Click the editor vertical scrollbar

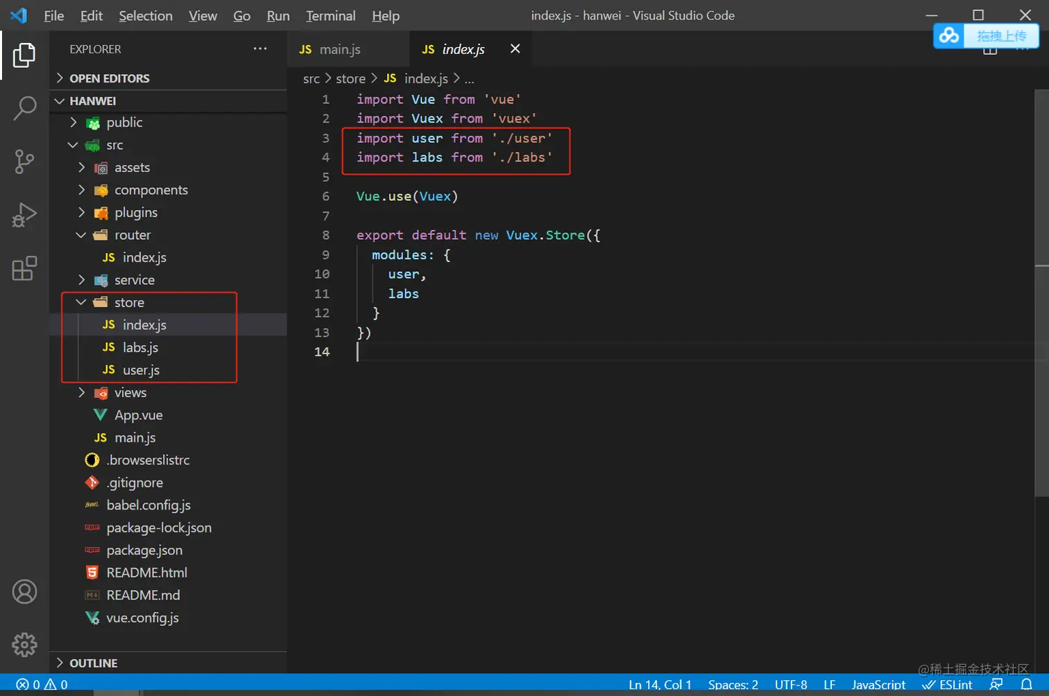(x=1042, y=293)
